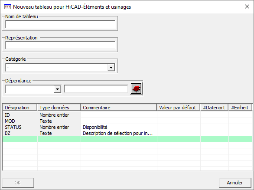Click the empty Commentaire cell of ID row
Image resolution: width=254 pixels, height=190 pixels.
point(119,115)
